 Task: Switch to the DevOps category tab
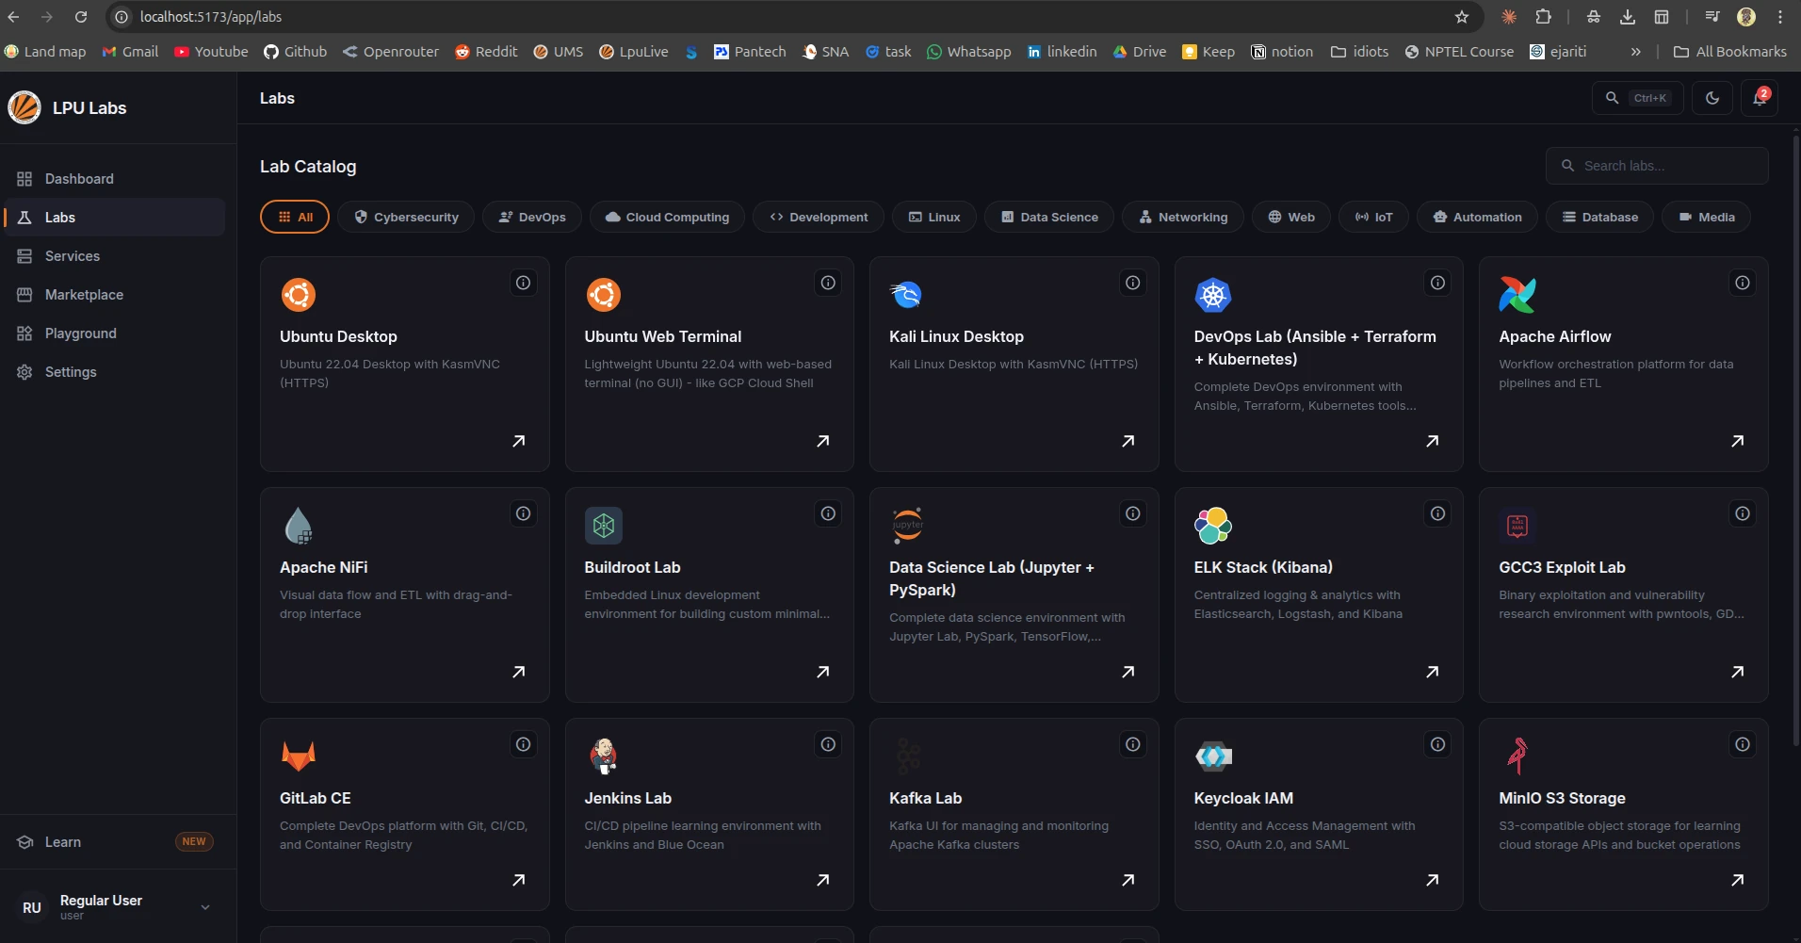[531, 217]
